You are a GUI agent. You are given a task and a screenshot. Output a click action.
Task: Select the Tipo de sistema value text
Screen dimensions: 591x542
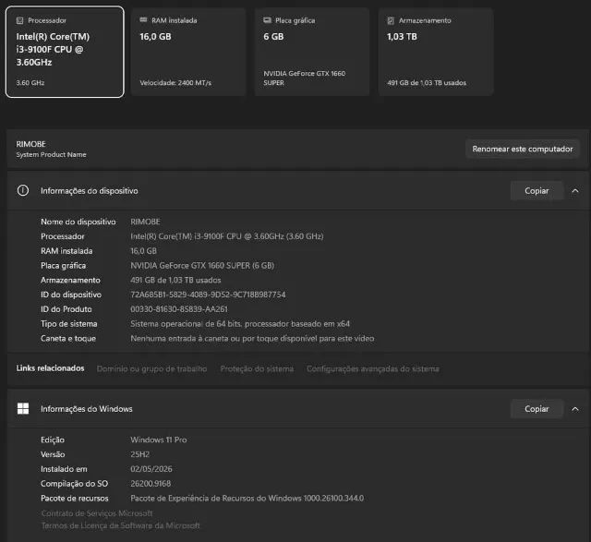[x=240, y=324]
